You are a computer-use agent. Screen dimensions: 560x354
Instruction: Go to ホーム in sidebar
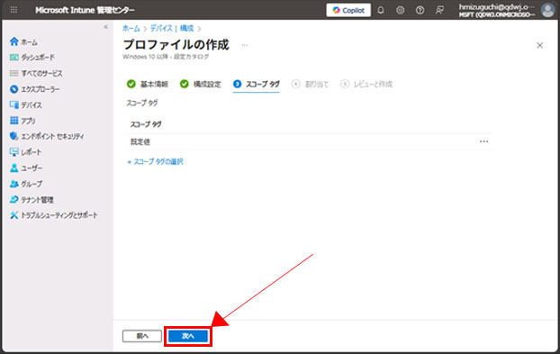tap(23, 41)
